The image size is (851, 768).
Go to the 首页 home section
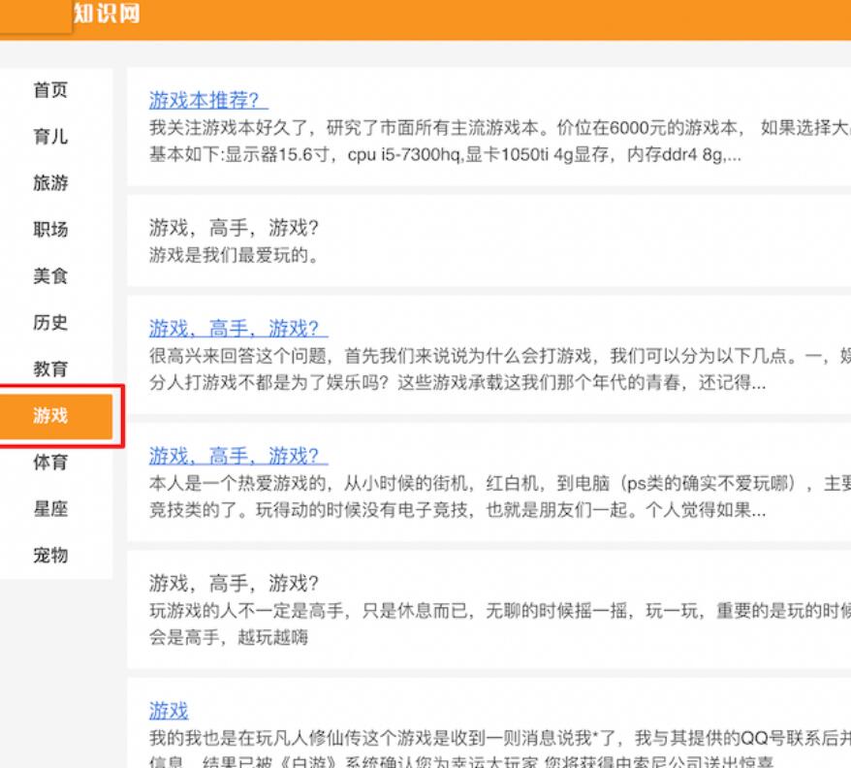tap(51, 90)
